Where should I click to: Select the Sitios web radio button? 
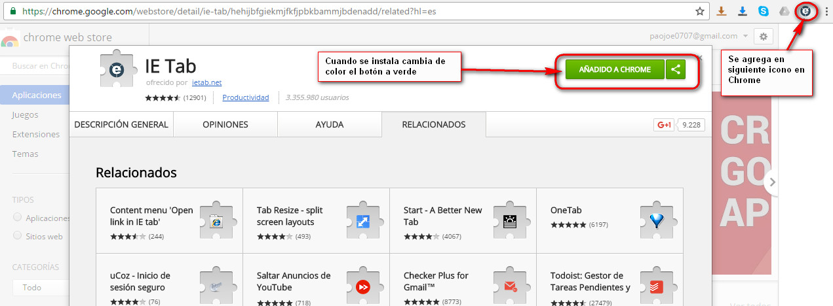pyautogui.click(x=18, y=236)
